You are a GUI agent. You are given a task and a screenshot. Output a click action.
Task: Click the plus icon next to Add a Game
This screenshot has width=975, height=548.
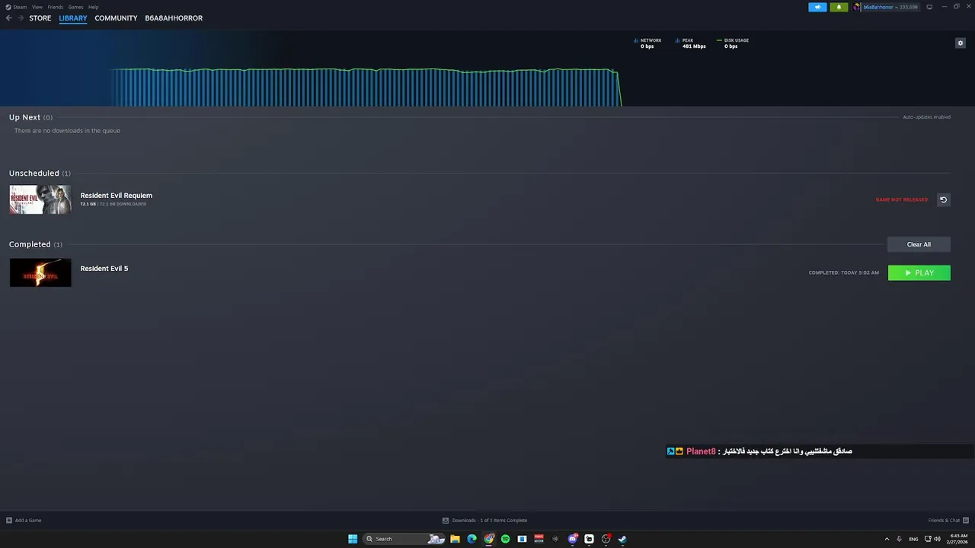[x=9, y=521]
